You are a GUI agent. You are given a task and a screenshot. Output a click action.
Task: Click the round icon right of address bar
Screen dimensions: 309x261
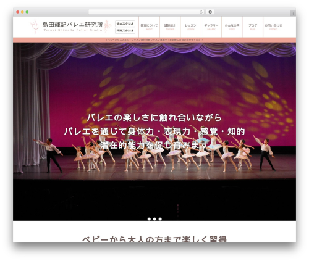click(210, 12)
